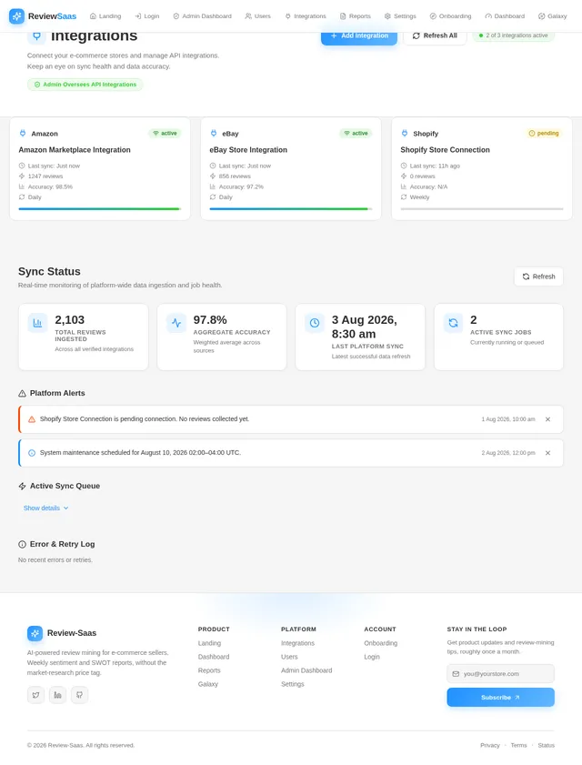Viewport: 582px width, 765px height.
Task: Click the ReviewSaas logo icon in navbar
Action: coord(16,16)
